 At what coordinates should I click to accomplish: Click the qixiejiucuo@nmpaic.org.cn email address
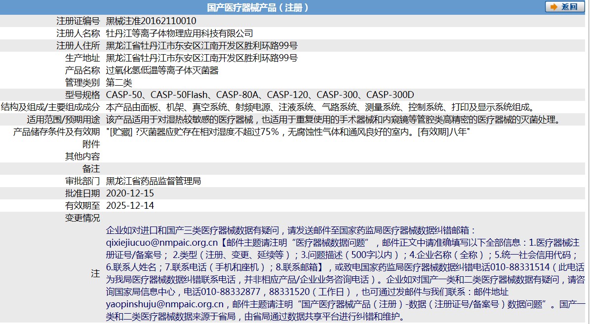pos(162,243)
